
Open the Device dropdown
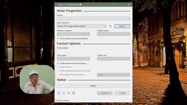[93, 19]
